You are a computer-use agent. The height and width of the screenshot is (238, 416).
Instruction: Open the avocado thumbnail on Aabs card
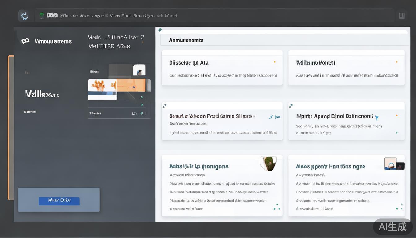coord(268,163)
